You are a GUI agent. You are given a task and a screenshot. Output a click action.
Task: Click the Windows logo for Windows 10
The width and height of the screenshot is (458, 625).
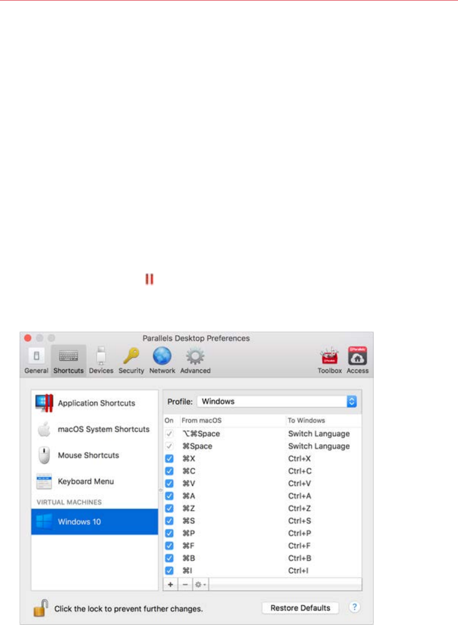tap(44, 522)
